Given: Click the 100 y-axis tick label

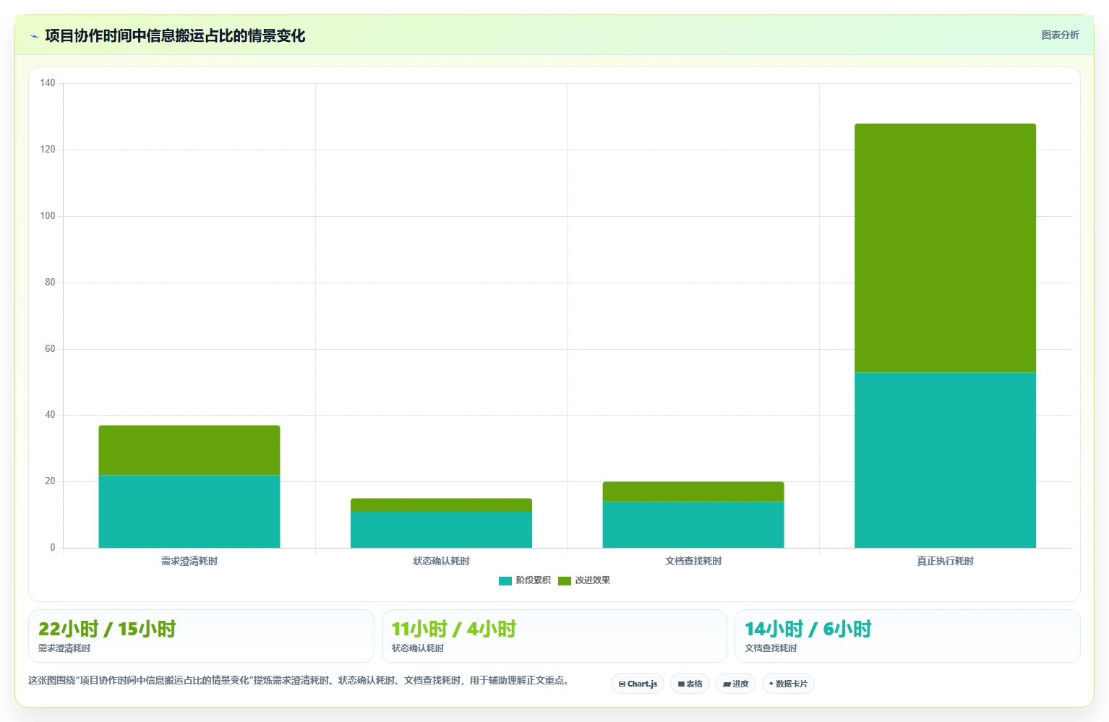Looking at the screenshot, I should tap(48, 216).
